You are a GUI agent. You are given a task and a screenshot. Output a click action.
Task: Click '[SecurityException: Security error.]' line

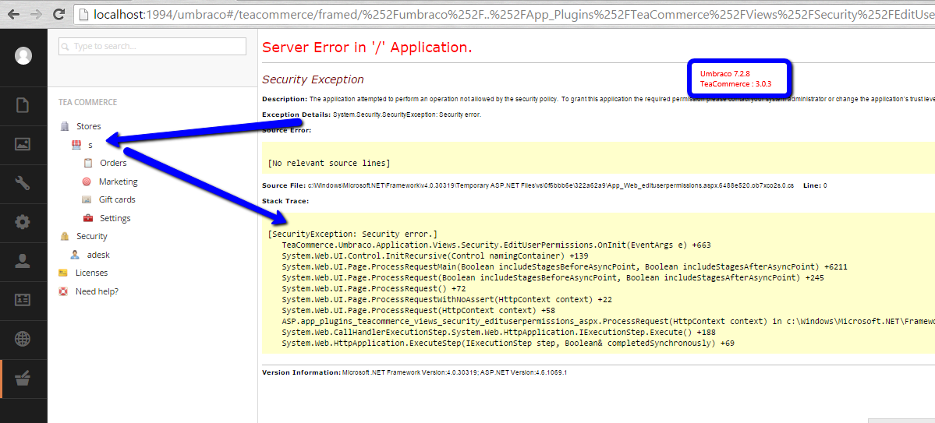pos(353,234)
